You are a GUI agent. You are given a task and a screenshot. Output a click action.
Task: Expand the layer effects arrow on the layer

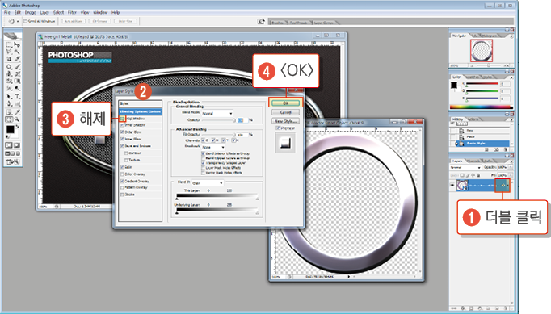coord(508,186)
